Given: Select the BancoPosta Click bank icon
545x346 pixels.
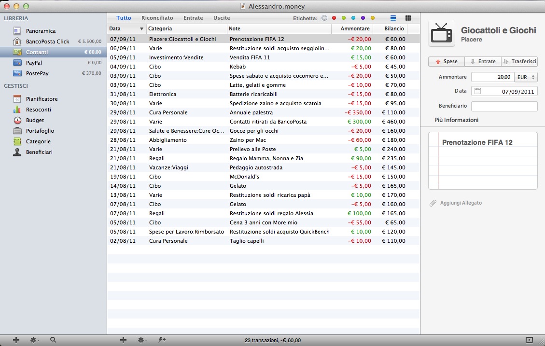Looking at the screenshot, I should tap(17, 42).
